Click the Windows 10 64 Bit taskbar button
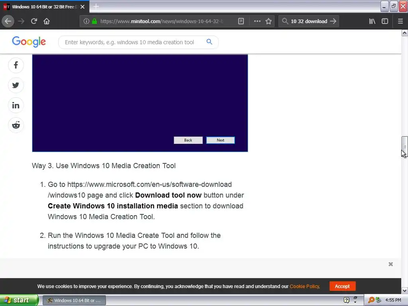The height and width of the screenshot is (306, 408). (74, 300)
